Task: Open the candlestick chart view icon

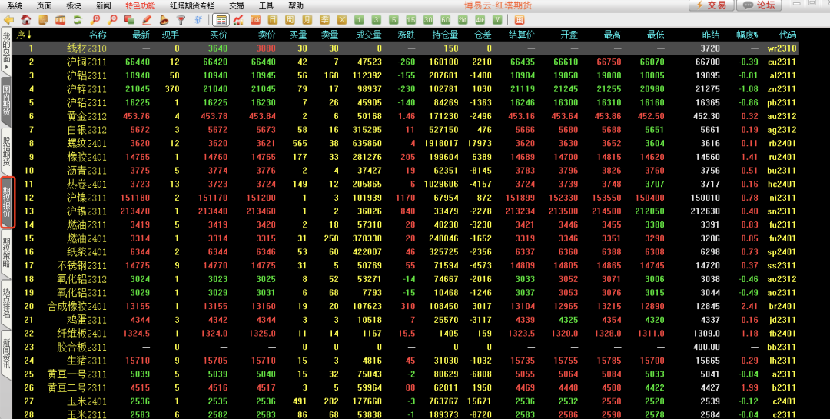Action: coord(238,19)
